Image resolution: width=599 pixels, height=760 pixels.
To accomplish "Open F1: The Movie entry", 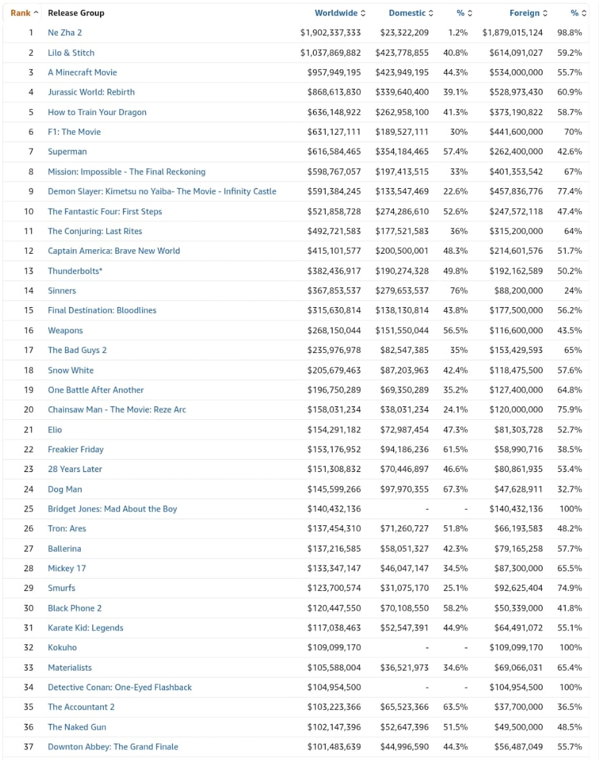I will [74, 131].
